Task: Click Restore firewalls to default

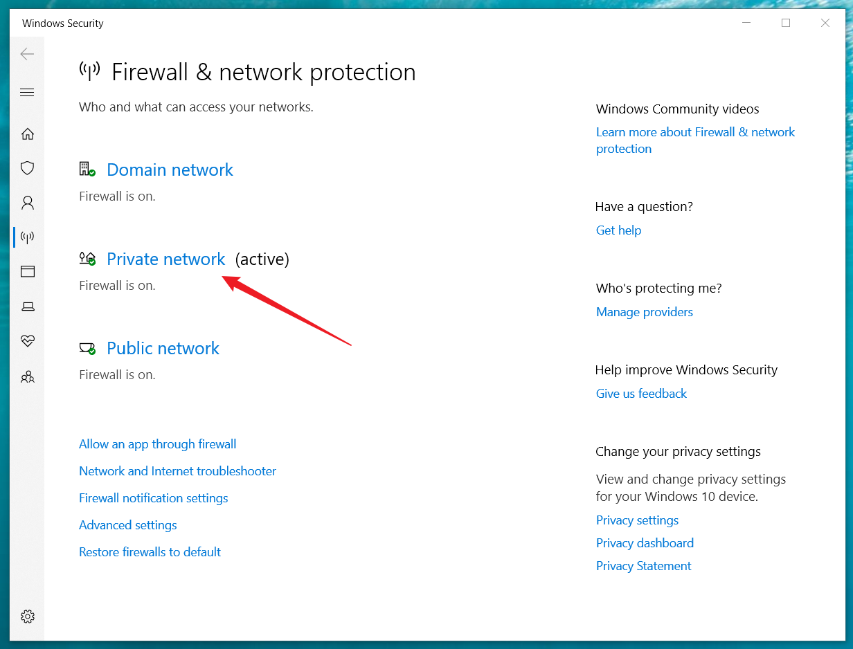Action: pos(150,552)
